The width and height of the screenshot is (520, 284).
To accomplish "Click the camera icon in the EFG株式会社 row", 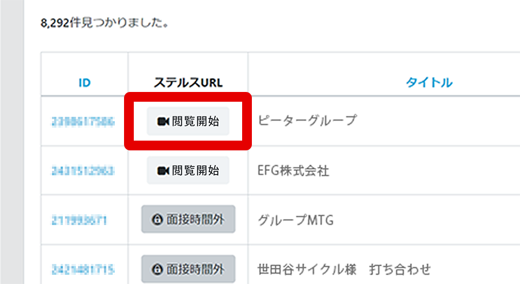I will (x=163, y=171).
